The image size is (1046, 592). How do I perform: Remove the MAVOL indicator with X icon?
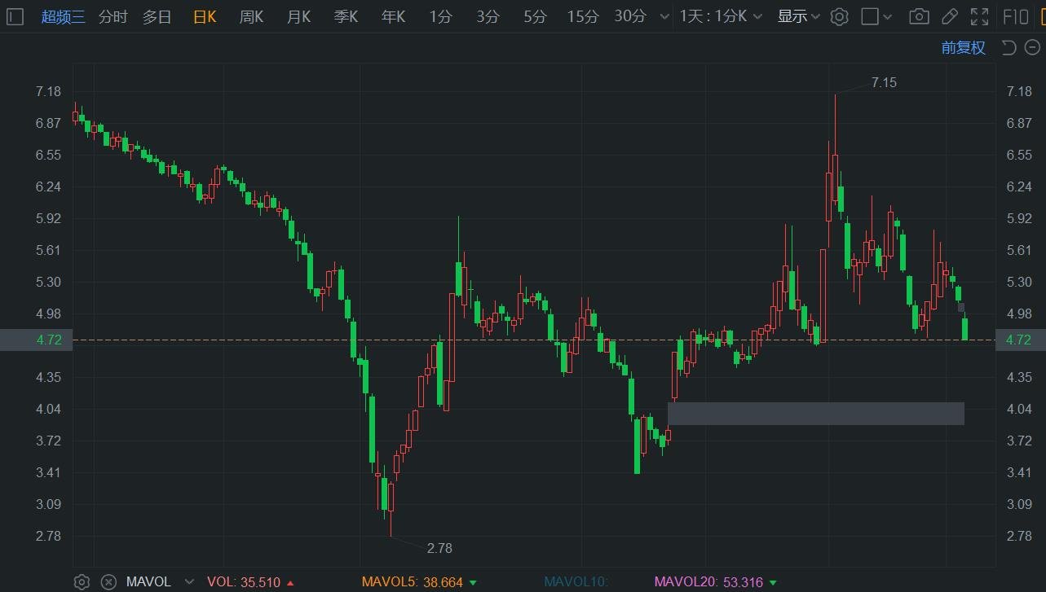tap(108, 581)
